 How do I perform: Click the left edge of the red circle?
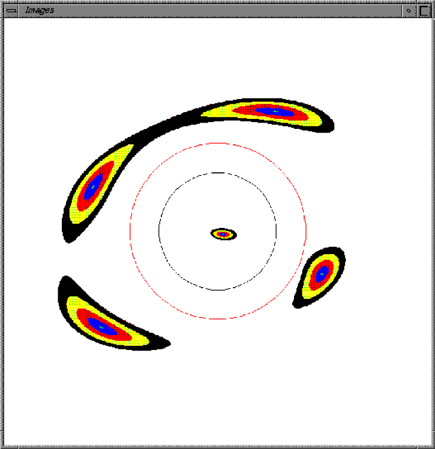[x=130, y=231]
